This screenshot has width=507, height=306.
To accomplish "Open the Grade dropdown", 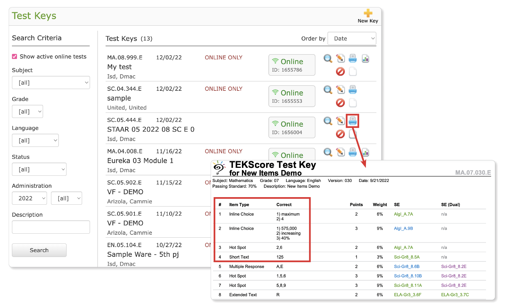I will pyautogui.click(x=27, y=111).
